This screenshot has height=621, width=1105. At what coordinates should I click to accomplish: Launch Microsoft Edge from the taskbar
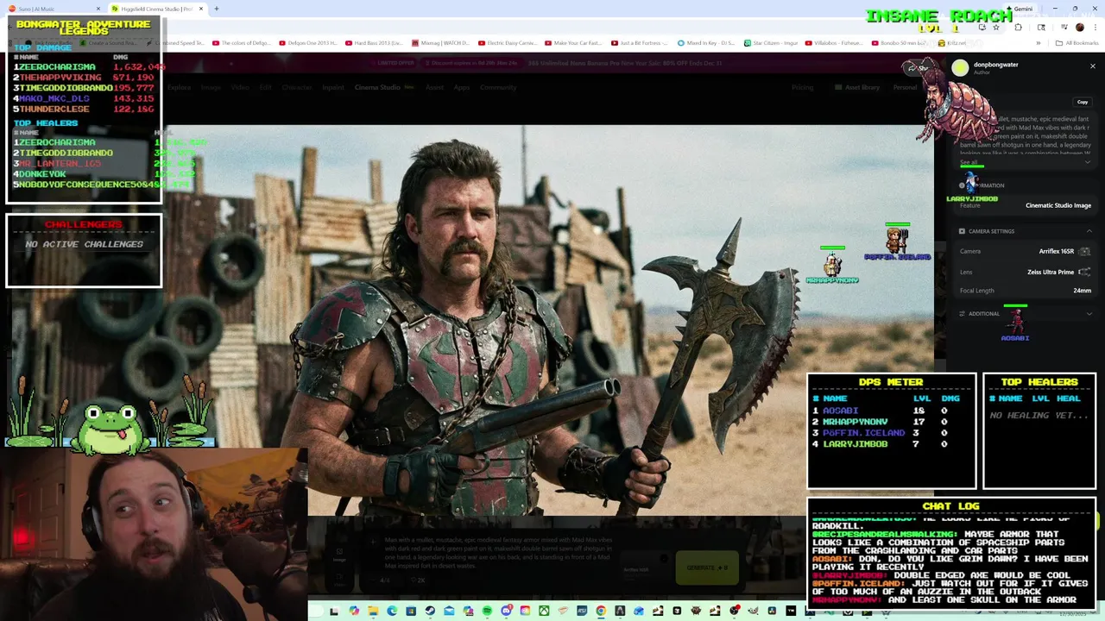click(392, 611)
